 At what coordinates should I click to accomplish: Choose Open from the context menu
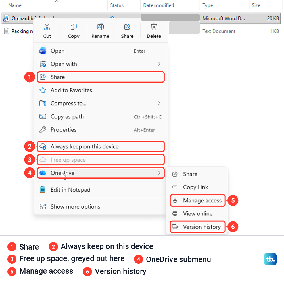101,51
